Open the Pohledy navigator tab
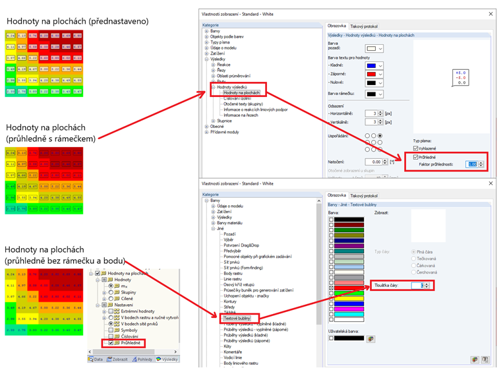The width and height of the screenshot is (501, 376). click(x=142, y=360)
